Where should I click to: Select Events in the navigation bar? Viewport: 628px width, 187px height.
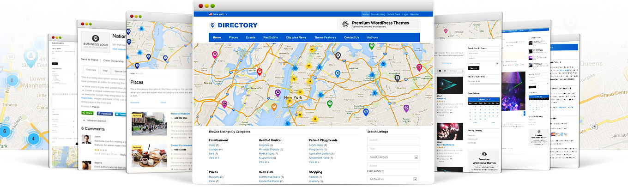[x=250, y=37]
